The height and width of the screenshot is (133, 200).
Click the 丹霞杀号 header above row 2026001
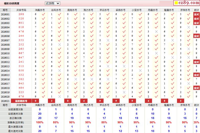coord(153,10)
